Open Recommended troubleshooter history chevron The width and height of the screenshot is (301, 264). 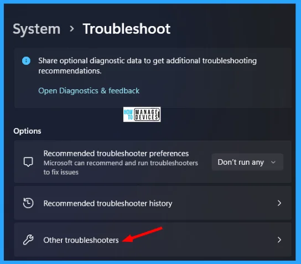tap(279, 203)
